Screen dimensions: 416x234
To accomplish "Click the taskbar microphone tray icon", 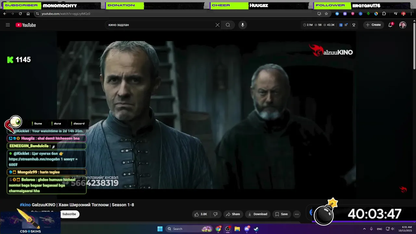I will tap(371, 229).
